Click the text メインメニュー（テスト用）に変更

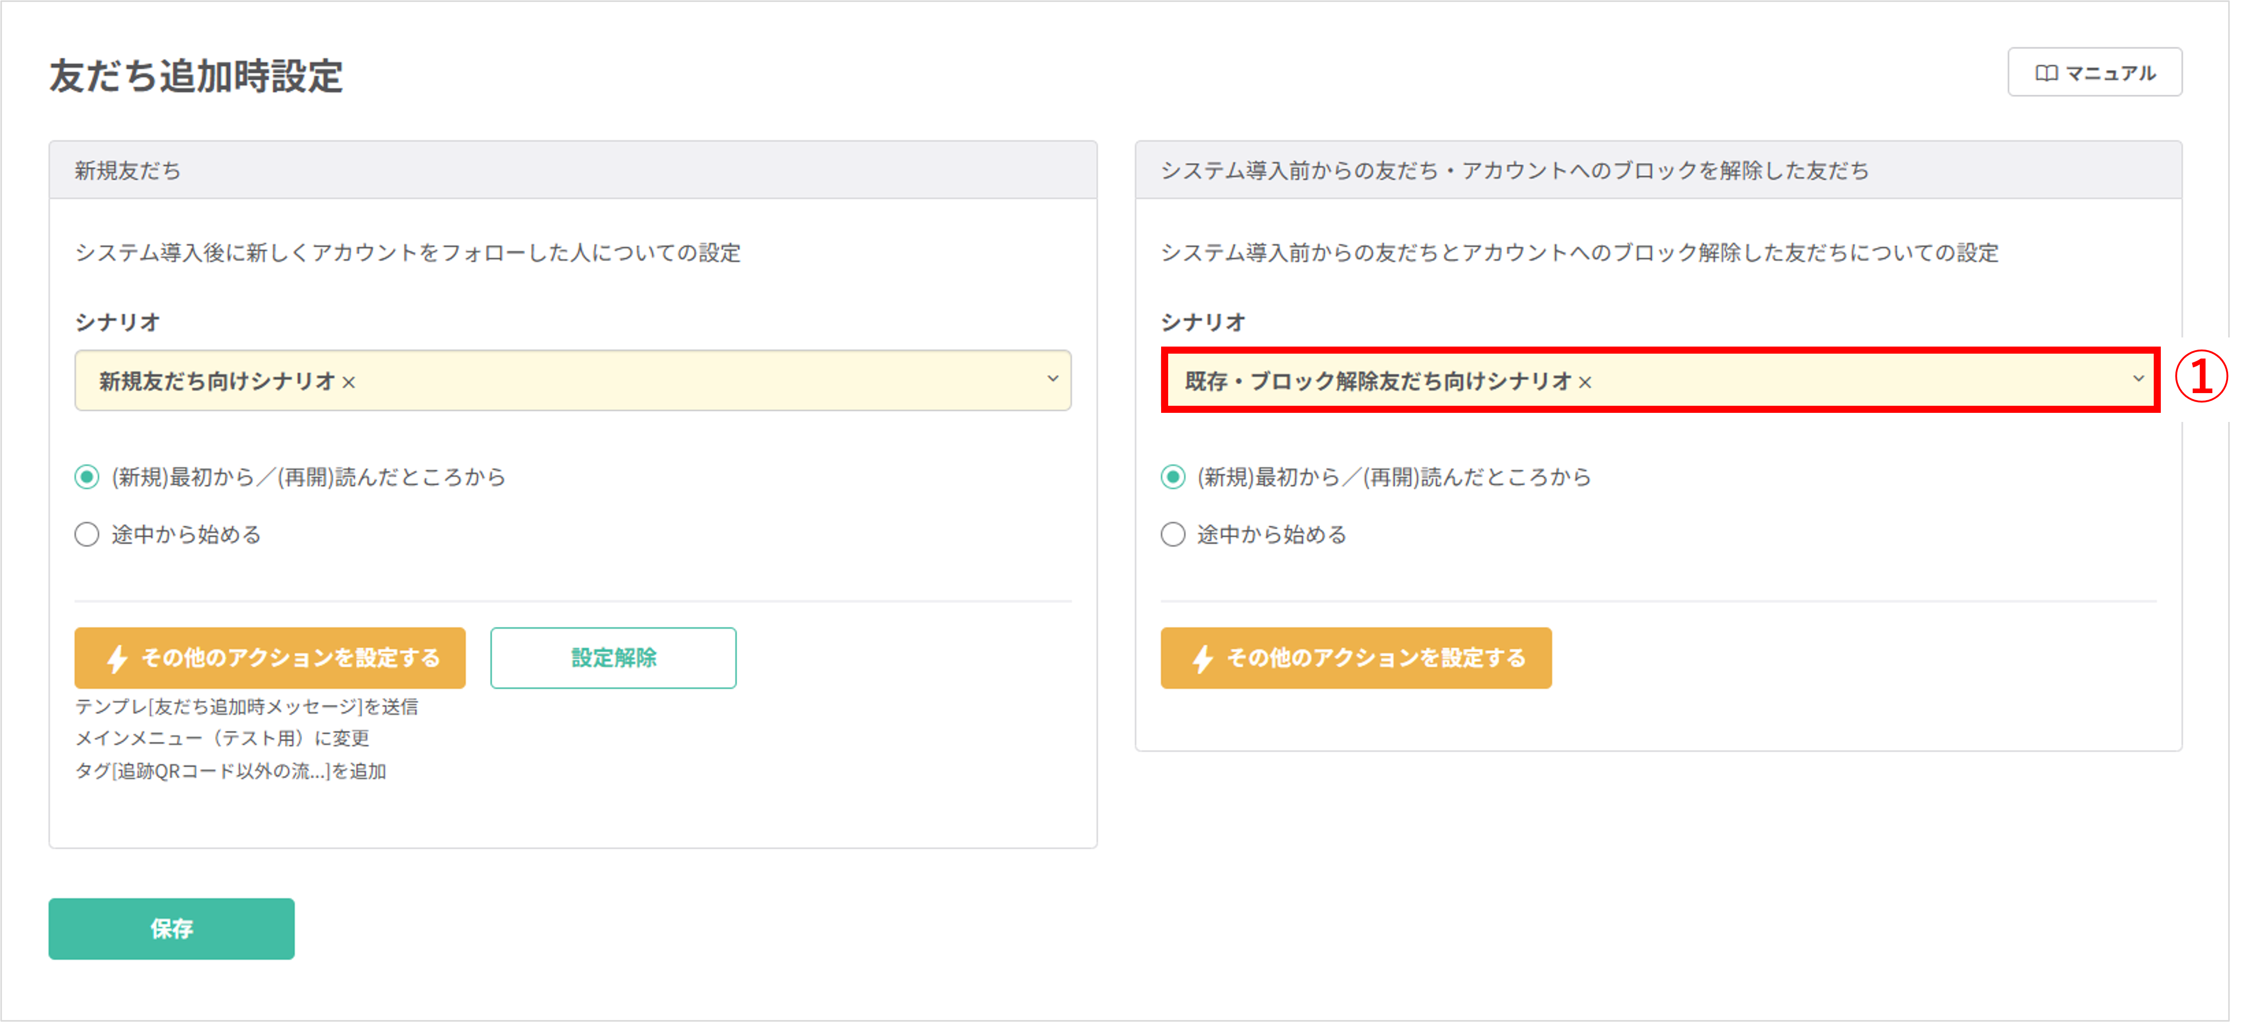coord(222,738)
